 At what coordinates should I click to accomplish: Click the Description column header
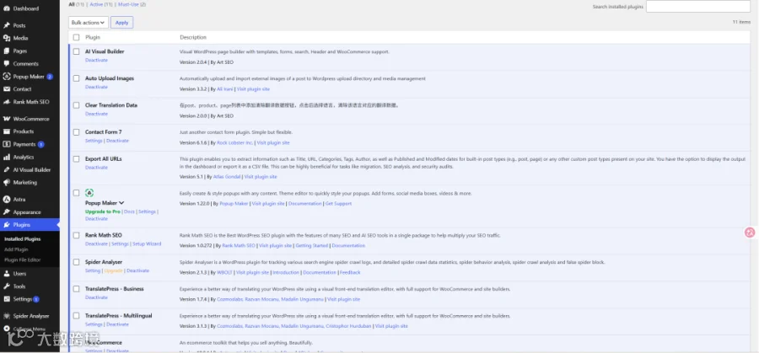(193, 37)
